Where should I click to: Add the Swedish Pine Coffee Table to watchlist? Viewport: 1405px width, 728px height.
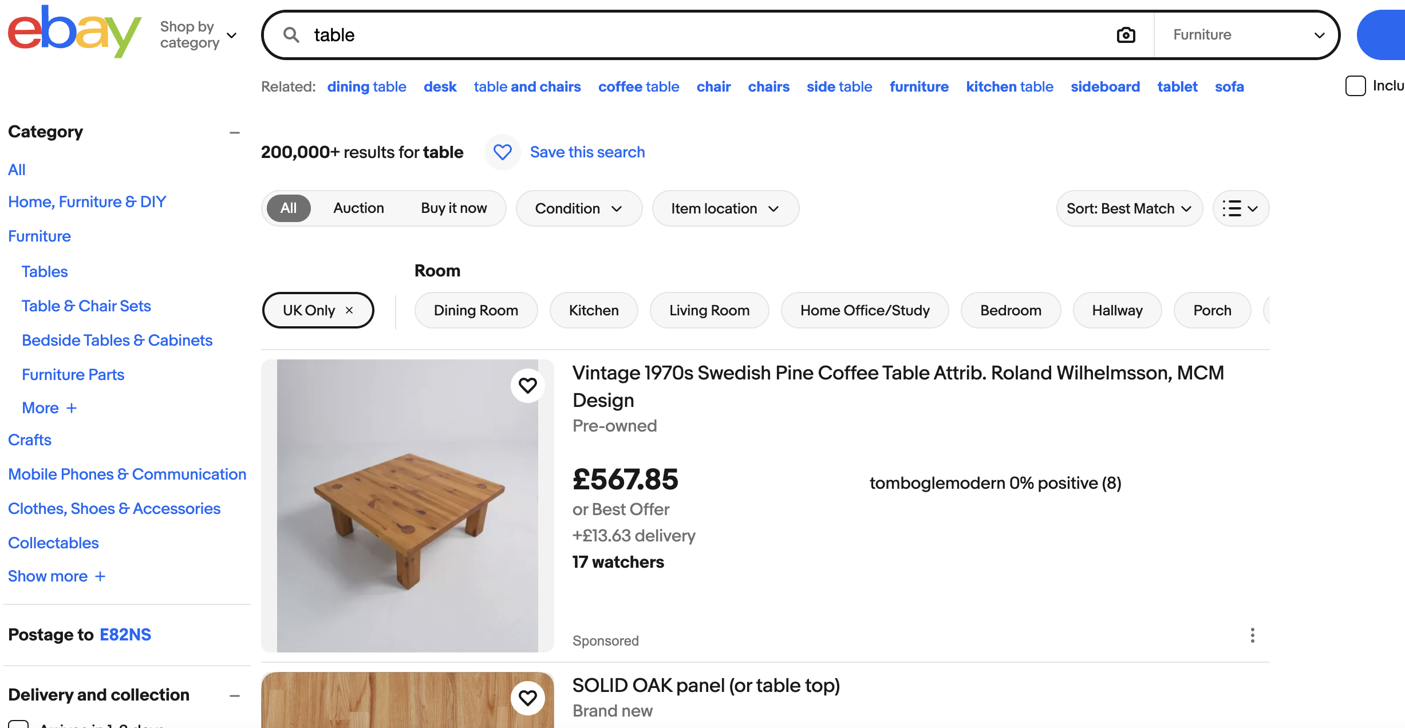point(528,385)
